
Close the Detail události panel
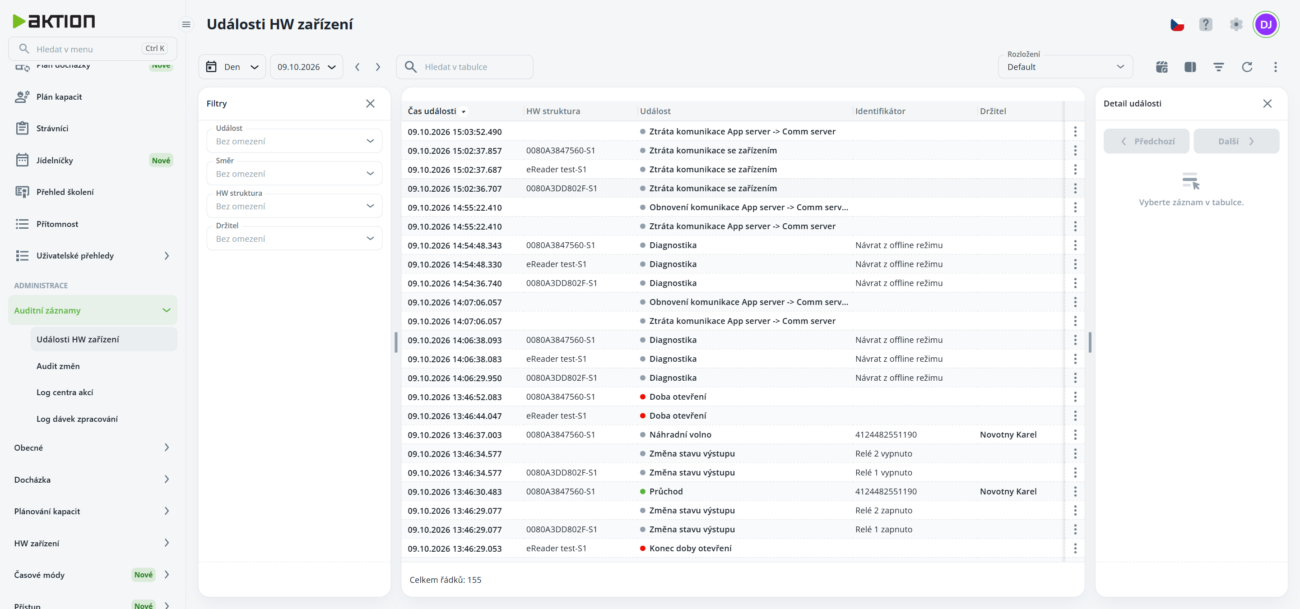1267,103
